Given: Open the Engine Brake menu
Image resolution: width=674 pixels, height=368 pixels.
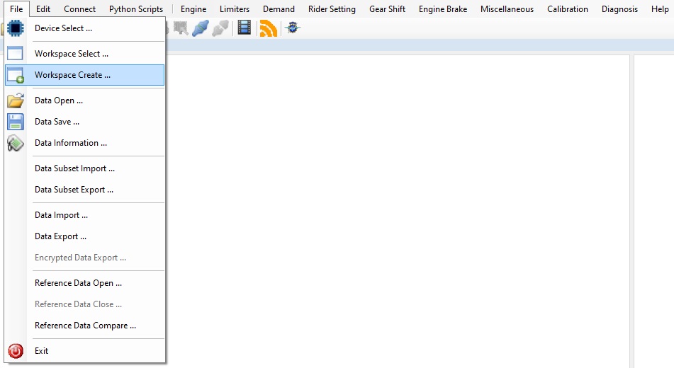Looking at the screenshot, I should [x=443, y=9].
